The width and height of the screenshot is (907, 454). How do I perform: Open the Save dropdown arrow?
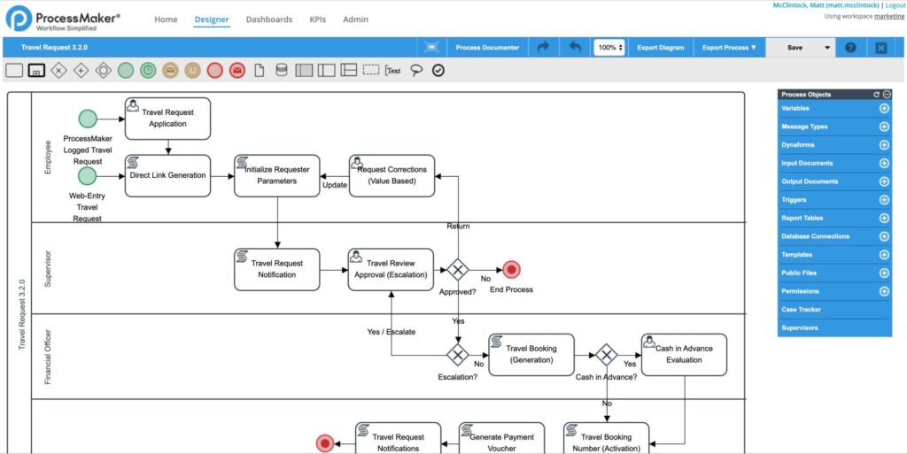pyautogui.click(x=827, y=48)
